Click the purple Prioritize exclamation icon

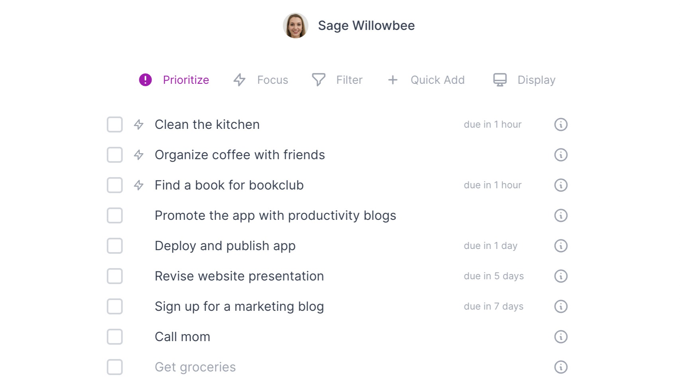(x=145, y=80)
